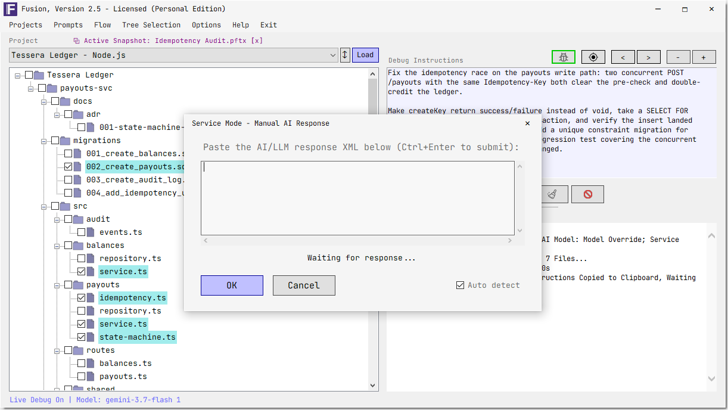This screenshot has width=728, height=410.
Task: Click the state-machine.ts file icon
Action: tap(91, 337)
